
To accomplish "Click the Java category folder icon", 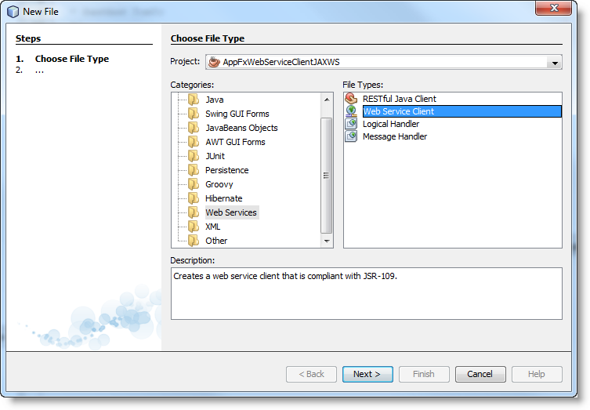I will pyautogui.click(x=194, y=100).
